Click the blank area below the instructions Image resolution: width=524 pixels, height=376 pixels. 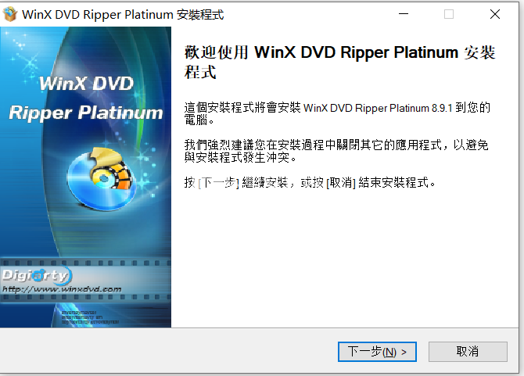click(x=344, y=257)
